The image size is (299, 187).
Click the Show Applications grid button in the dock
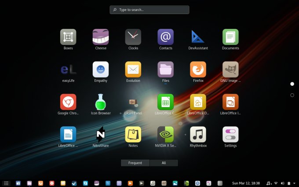[6, 183]
